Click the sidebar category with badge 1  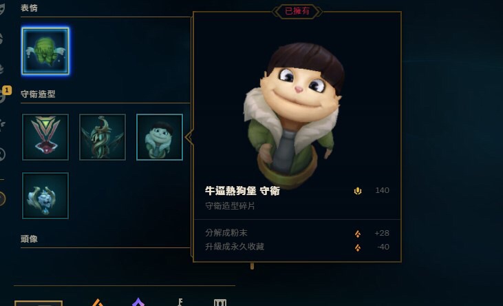(3, 94)
